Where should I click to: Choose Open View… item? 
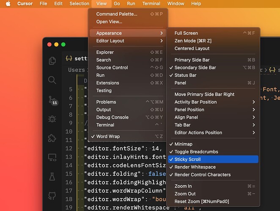128,22
